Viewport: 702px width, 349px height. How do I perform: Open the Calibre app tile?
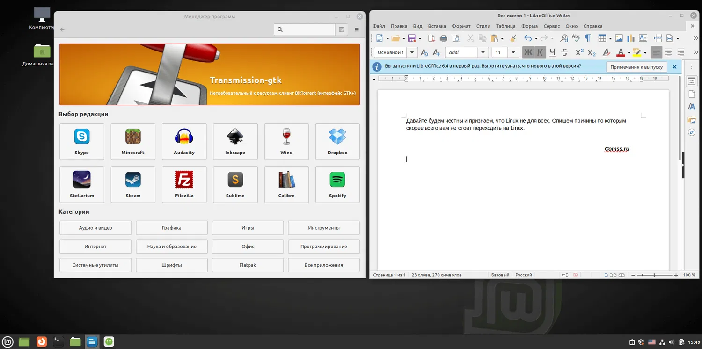(x=286, y=184)
